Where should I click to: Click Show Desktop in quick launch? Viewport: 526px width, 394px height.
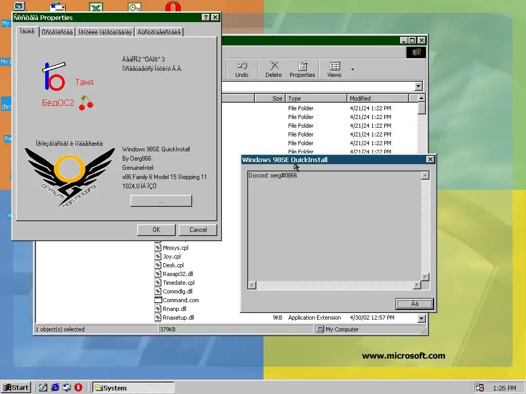43,388
